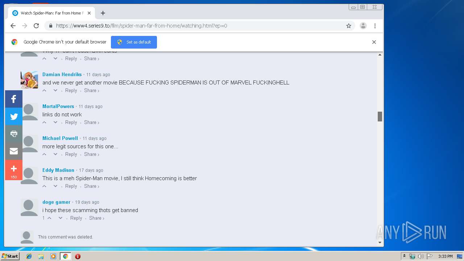This screenshot has width=464, height=261.
Task: Open Chrome three-dot menu
Action: [x=375, y=26]
